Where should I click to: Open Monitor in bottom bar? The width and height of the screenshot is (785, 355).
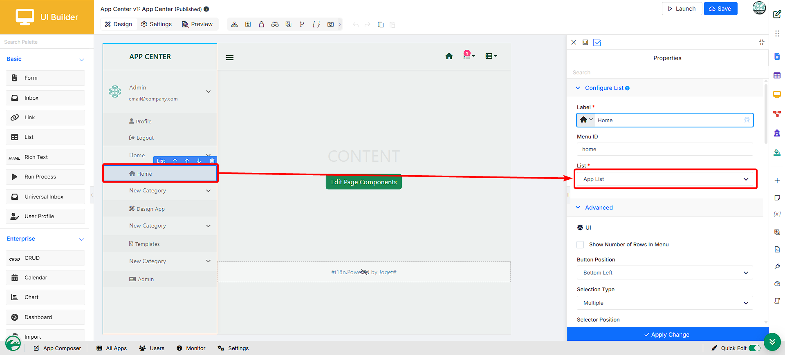(x=191, y=348)
